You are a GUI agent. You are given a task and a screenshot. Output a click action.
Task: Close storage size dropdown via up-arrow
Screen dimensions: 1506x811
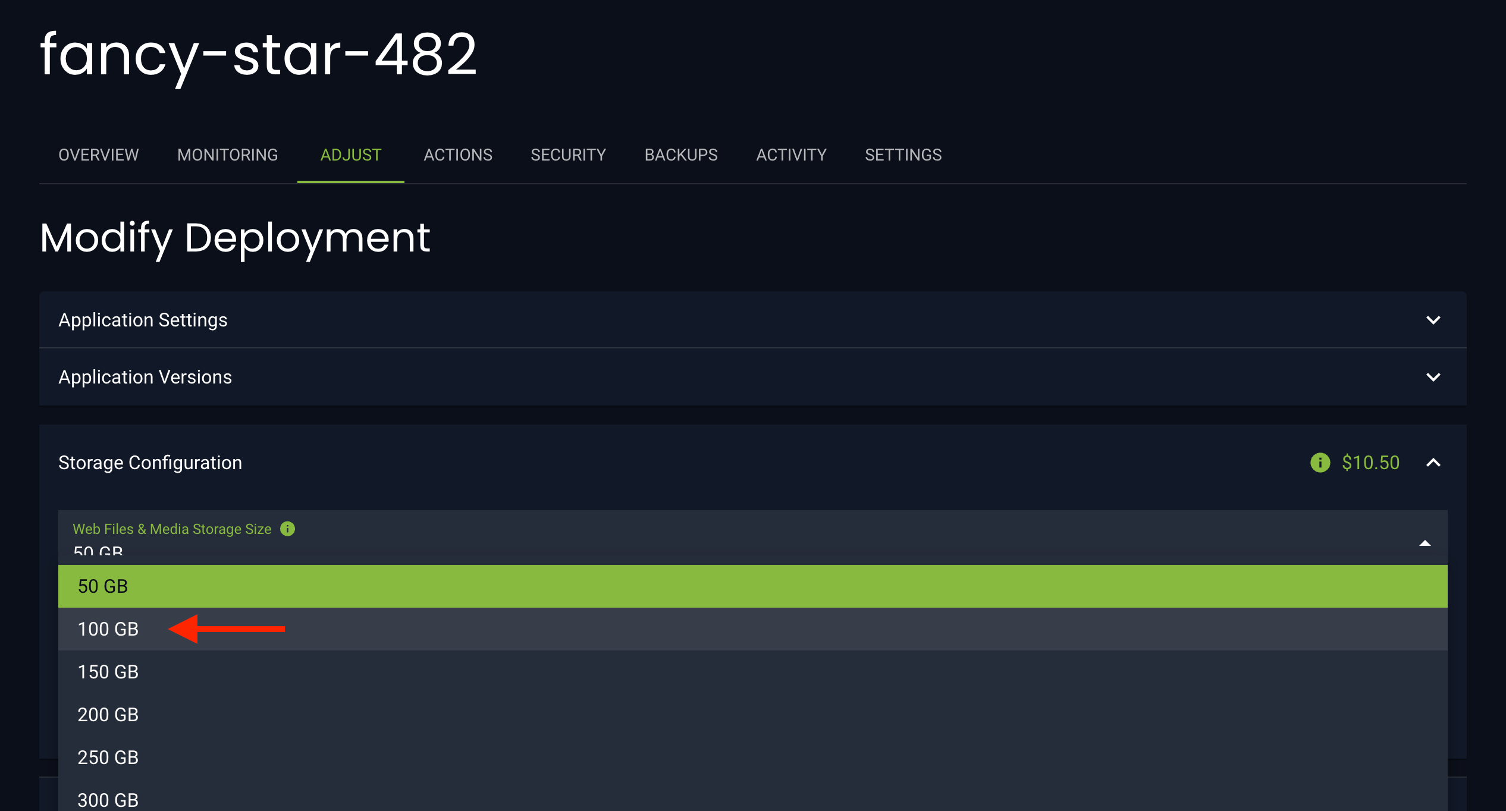click(1425, 543)
